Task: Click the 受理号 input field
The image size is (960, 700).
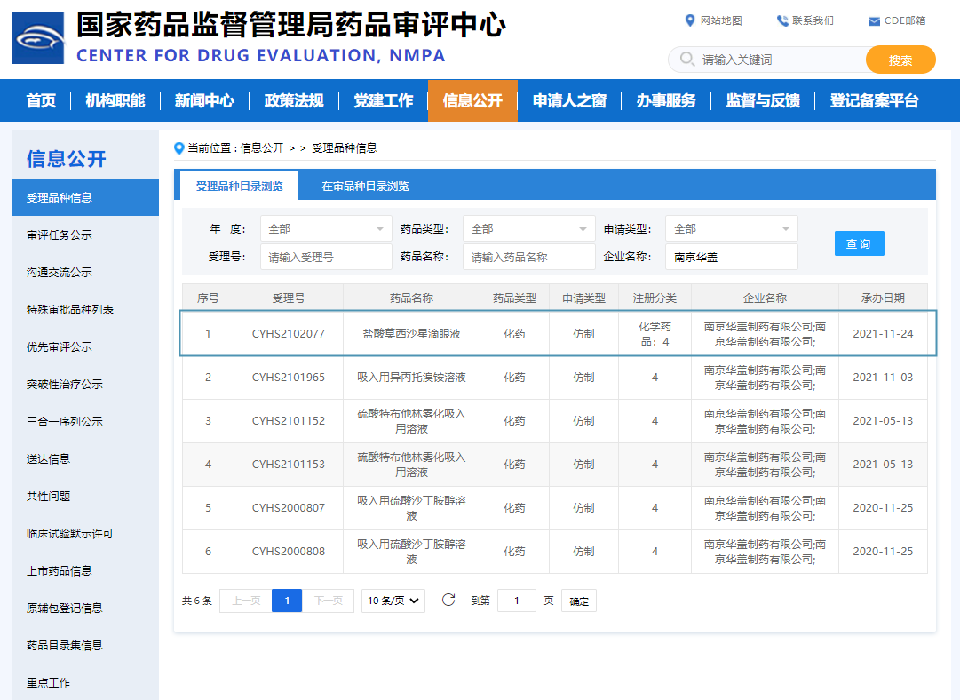Action: 326,257
